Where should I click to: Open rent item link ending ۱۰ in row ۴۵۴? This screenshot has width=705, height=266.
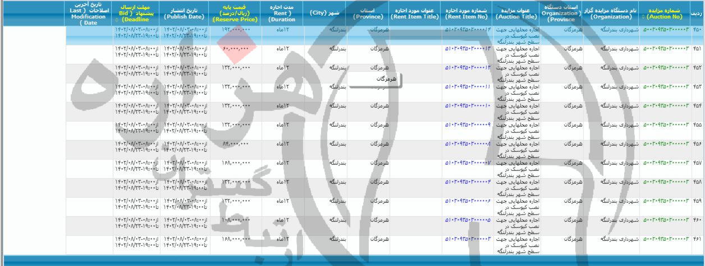(468, 106)
